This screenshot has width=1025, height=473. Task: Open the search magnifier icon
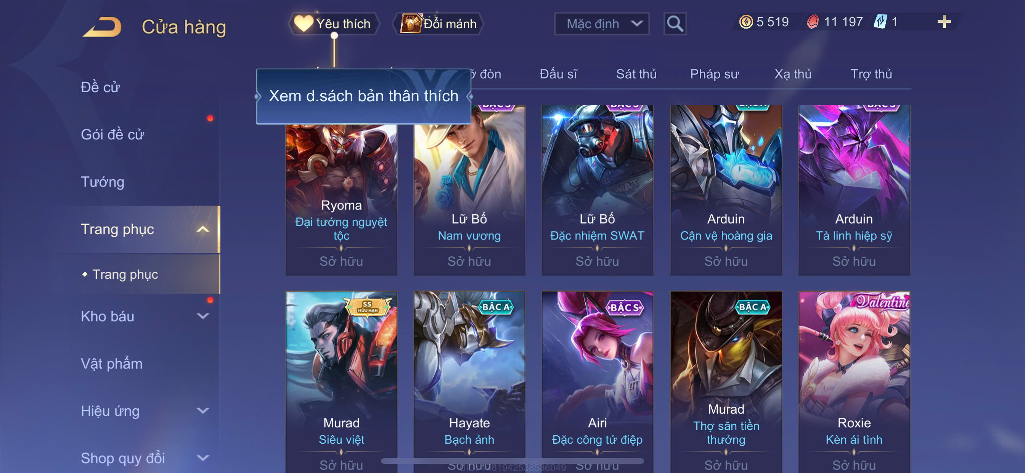[x=675, y=24]
